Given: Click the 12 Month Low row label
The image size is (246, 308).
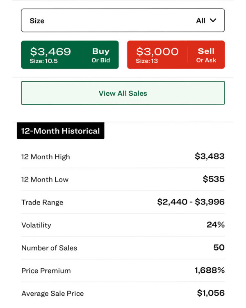Looking at the screenshot, I should [x=45, y=179].
